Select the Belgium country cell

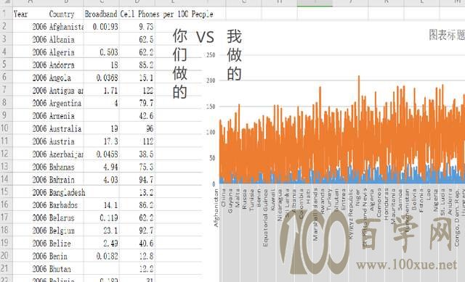(x=66, y=231)
